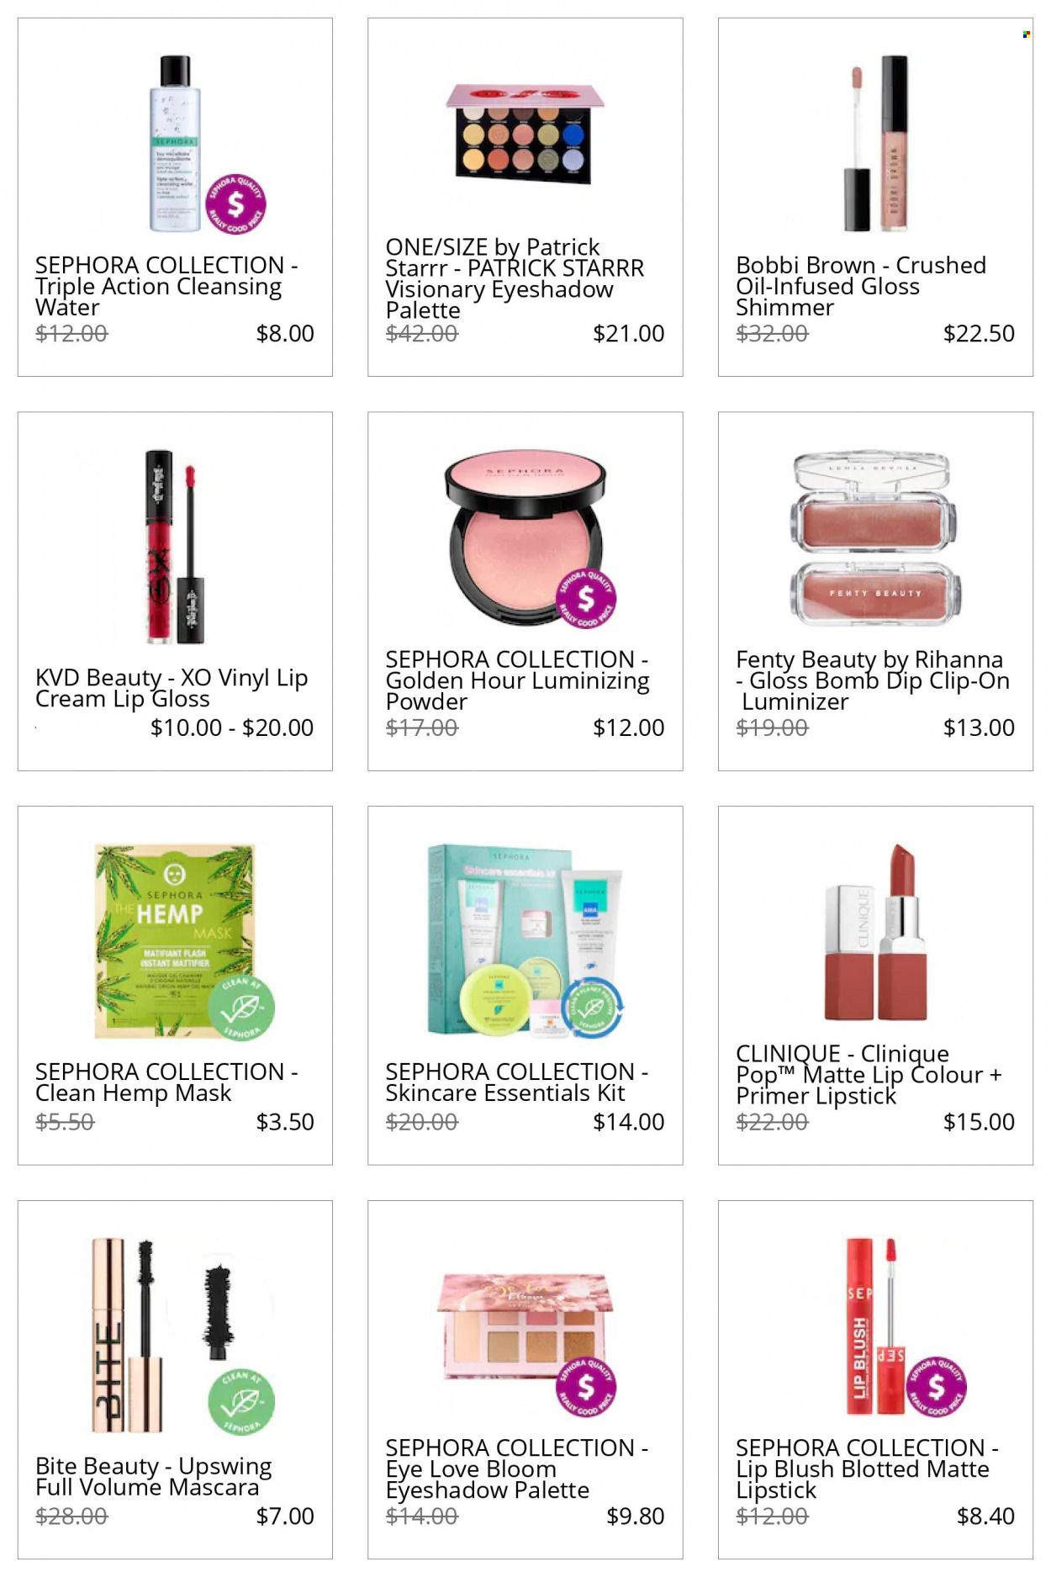Open the Triple Action Cleansing Water title link
This screenshot has height=1577, width=1051.
click(x=166, y=287)
